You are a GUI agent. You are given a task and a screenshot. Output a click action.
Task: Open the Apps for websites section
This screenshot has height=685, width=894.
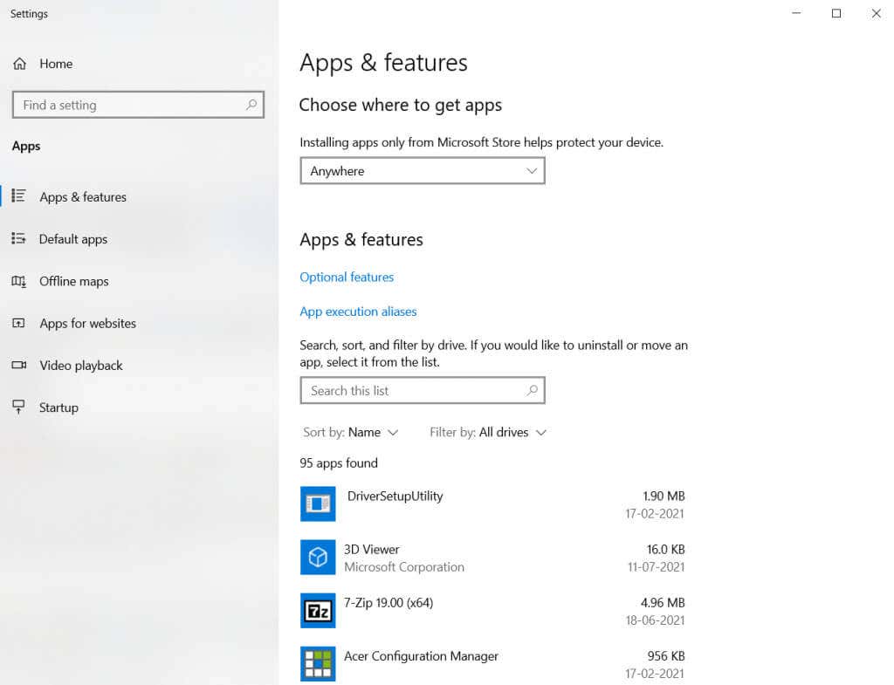[88, 324]
